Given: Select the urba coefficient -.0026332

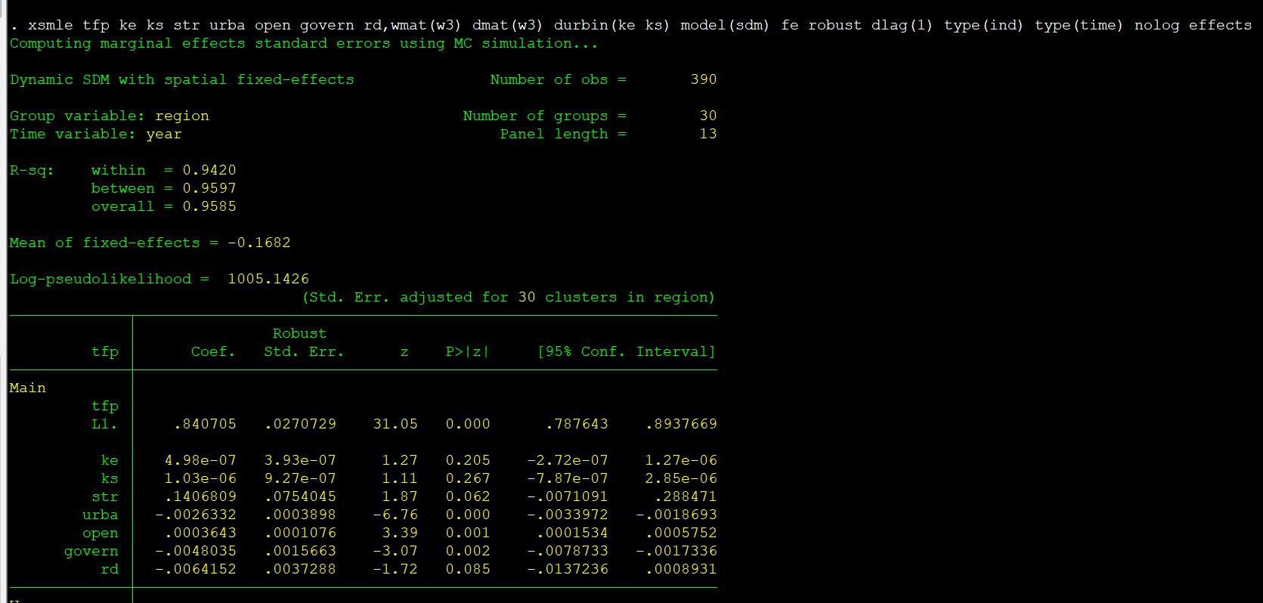Looking at the screenshot, I should click(196, 515).
